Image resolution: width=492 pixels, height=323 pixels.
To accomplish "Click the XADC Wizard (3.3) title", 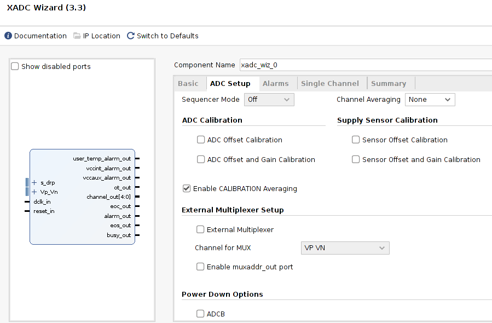I will click(x=47, y=8).
